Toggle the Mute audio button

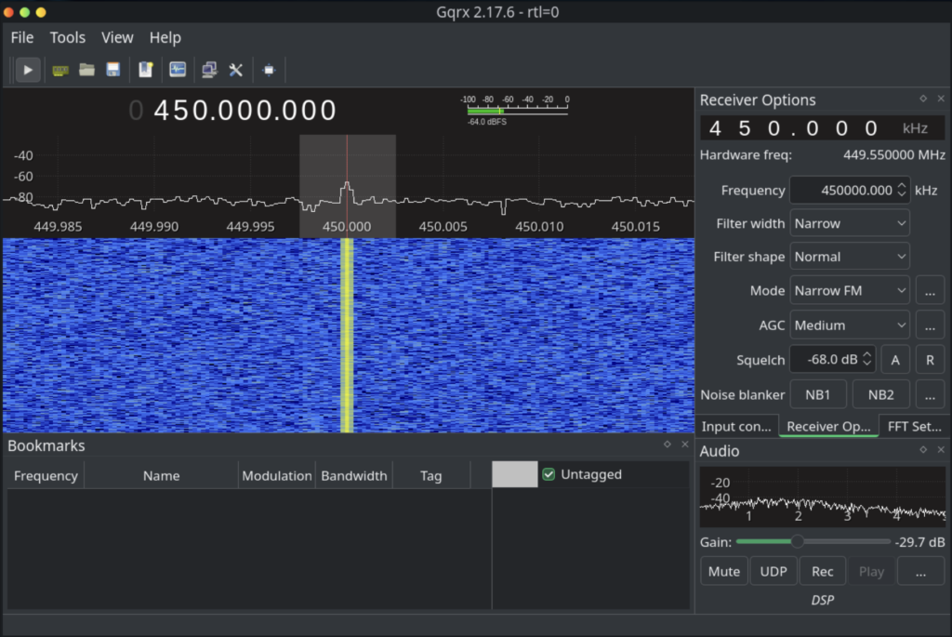coord(724,571)
